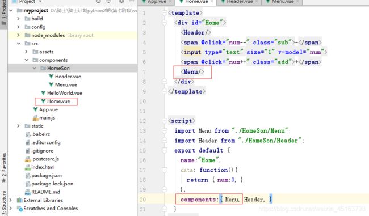Expand the build folder
369x216 pixels.
(19, 19)
